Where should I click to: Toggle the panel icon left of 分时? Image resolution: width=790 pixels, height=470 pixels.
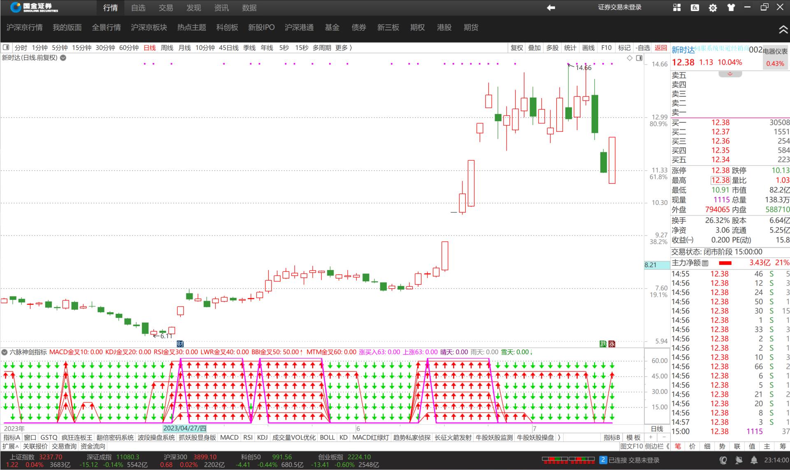(6, 48)
